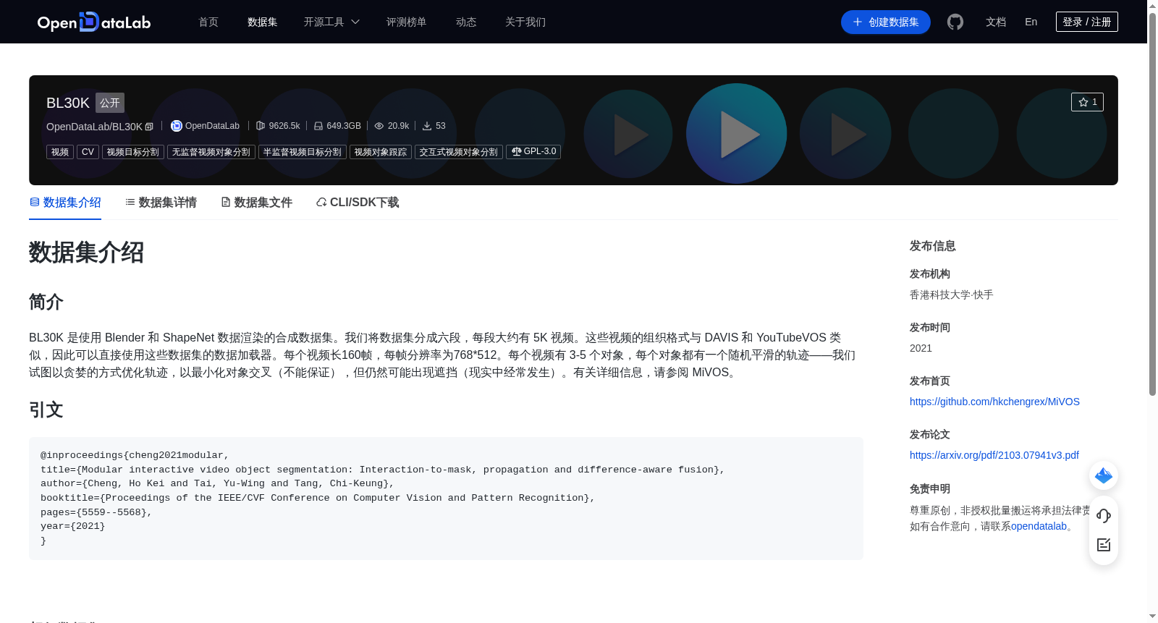Click the 无监督视频对象分割 tag
The image size is (1158, 623).
coord(211,152)
